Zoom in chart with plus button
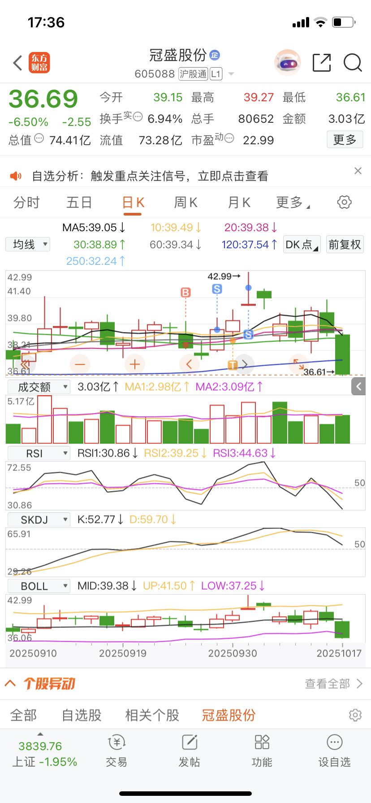The width and height of the screenshot is (371, 803). (x=135, y=364)
